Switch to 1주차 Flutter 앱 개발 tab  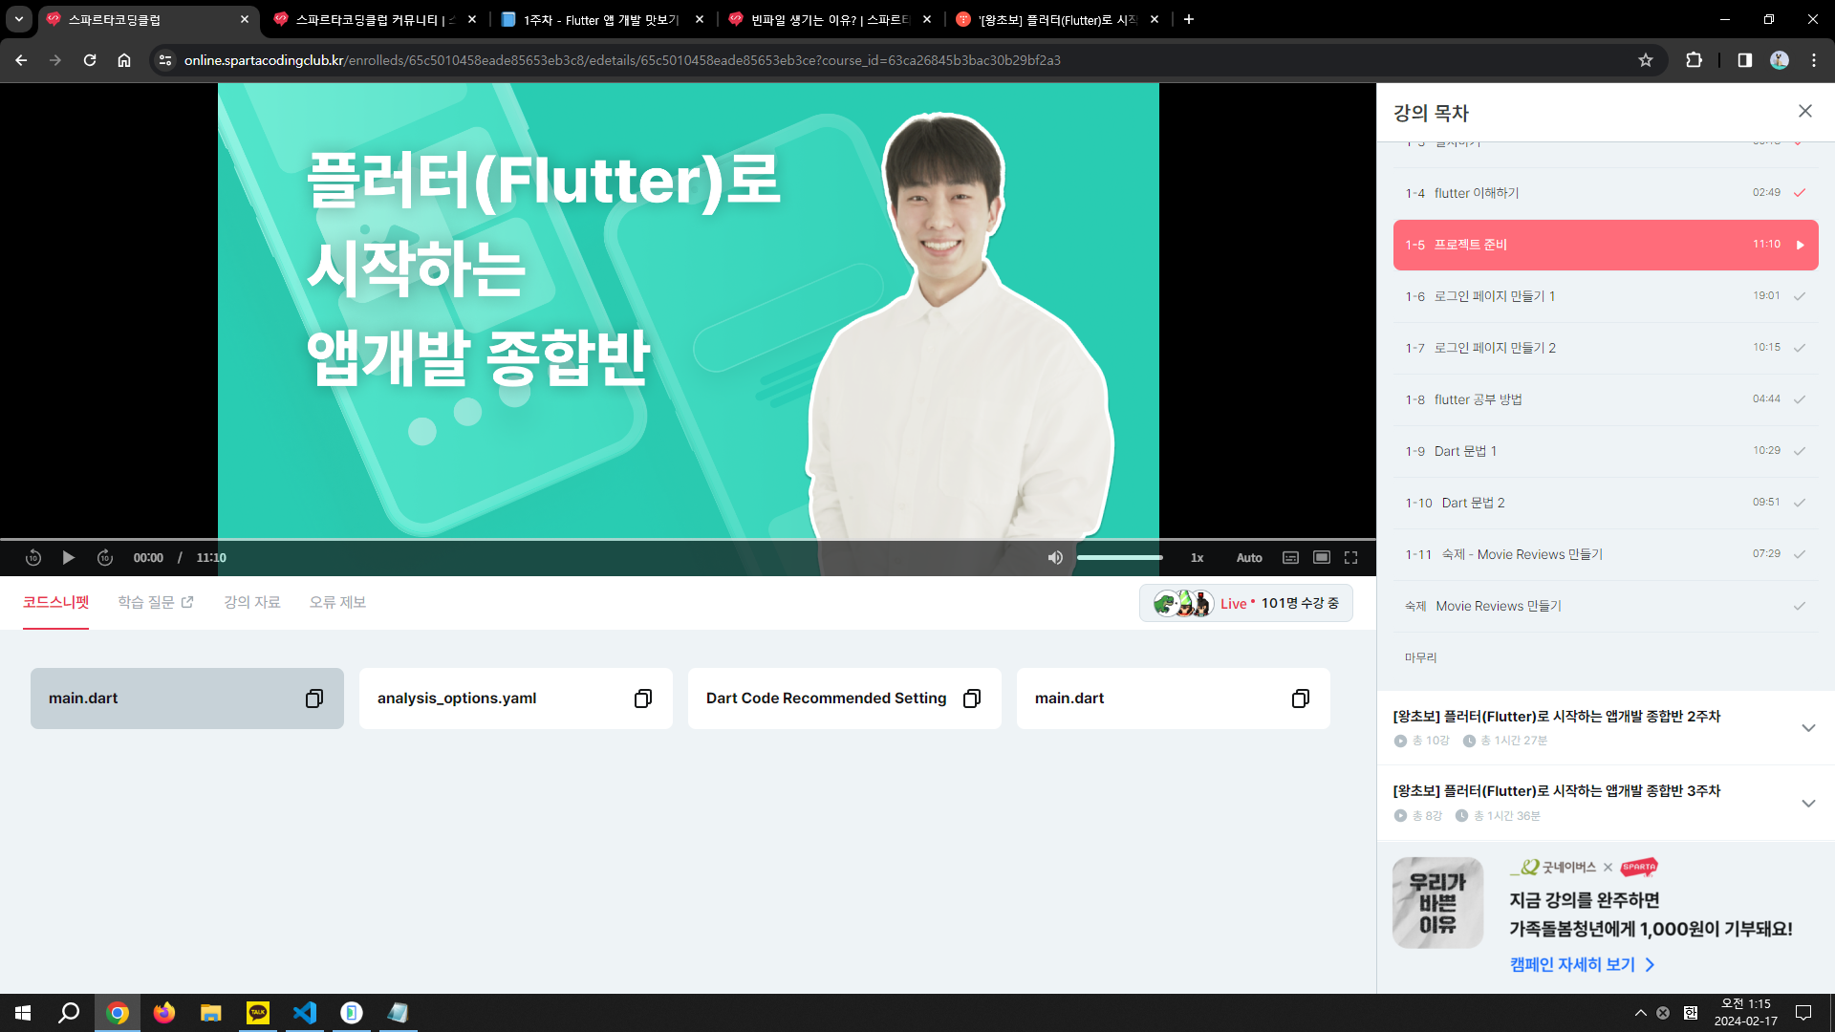pyautogui.click(x=602, y=19)
